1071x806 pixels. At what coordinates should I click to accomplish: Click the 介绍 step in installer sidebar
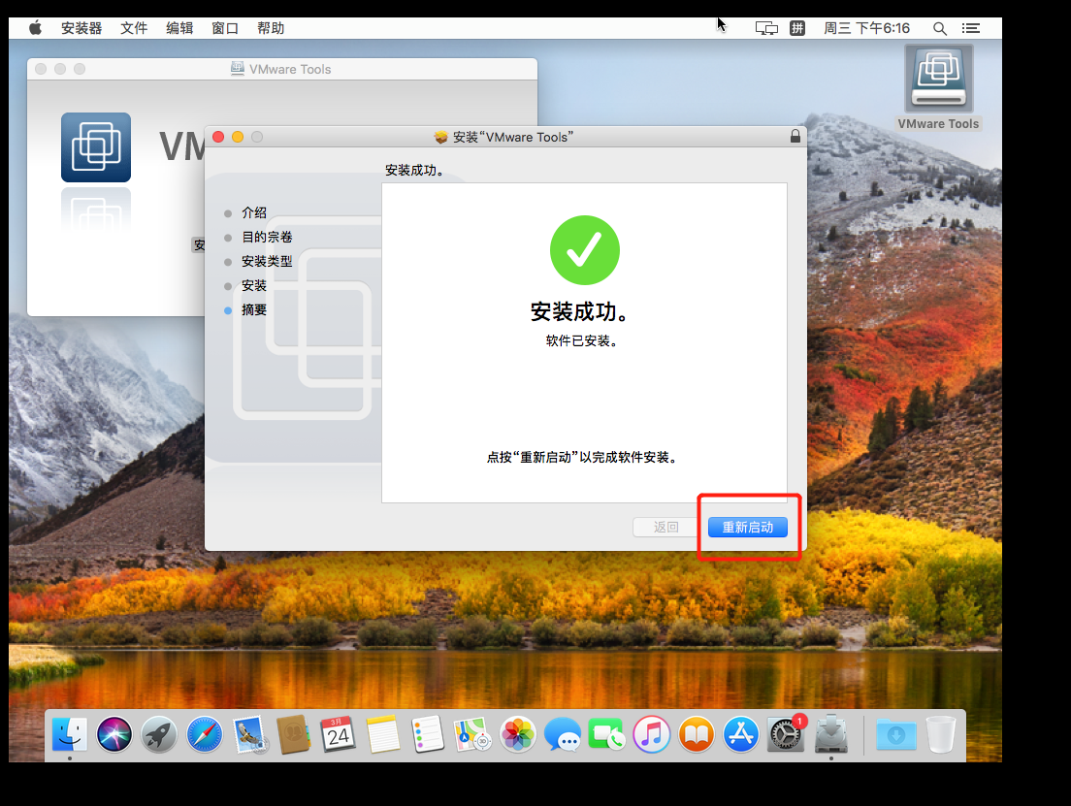coord(253,213)
